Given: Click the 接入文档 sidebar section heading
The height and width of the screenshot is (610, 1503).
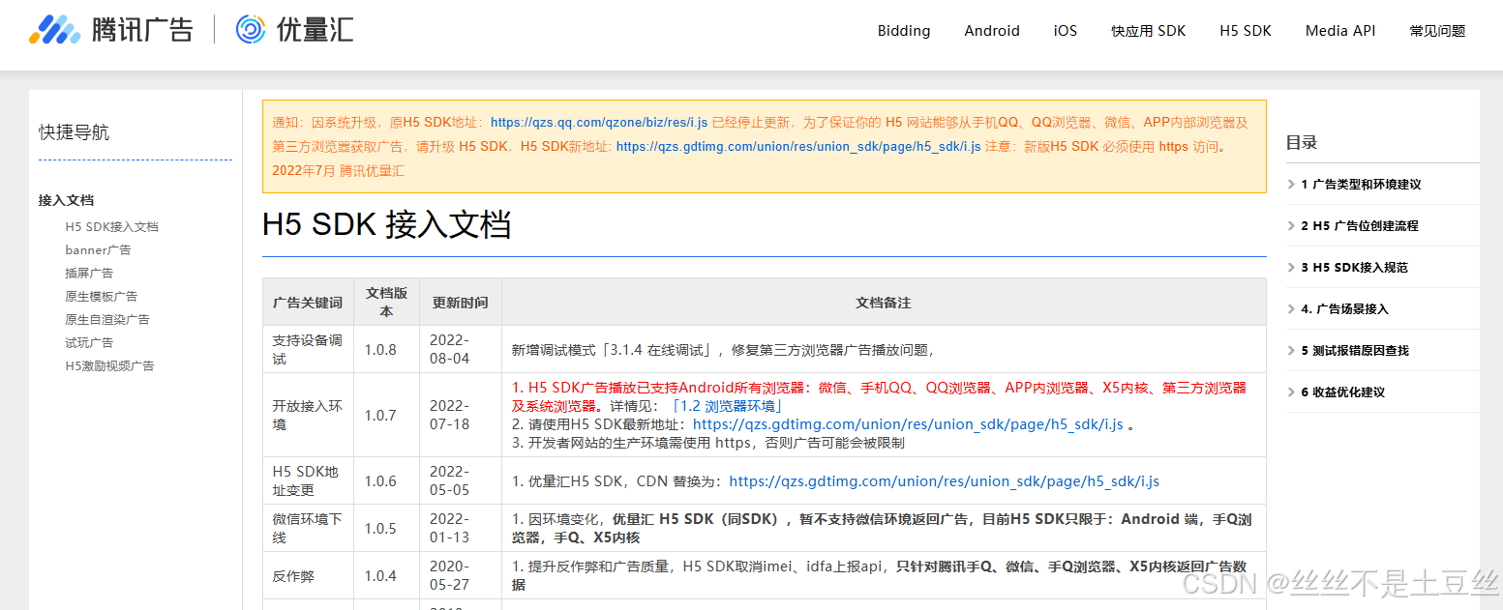Looking at the screenshot, I should [66, 200].
